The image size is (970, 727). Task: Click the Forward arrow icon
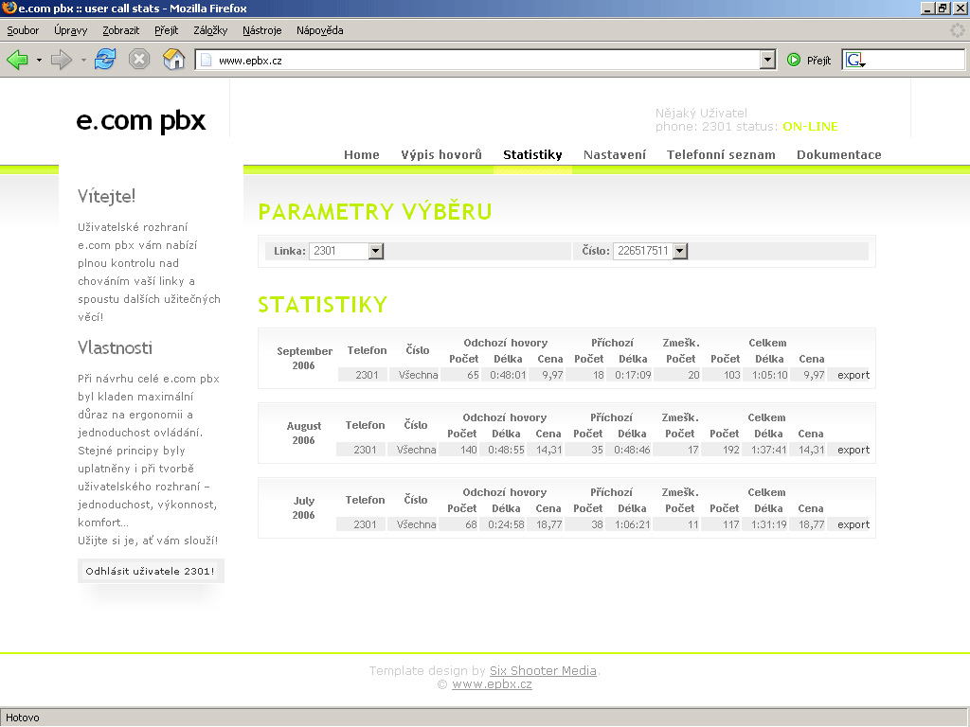pos(62,60)
